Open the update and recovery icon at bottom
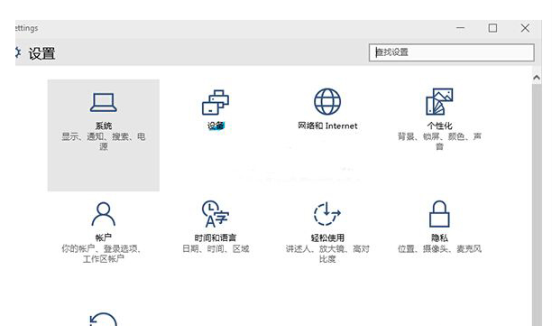Viewport: 552px width, 326px height. (x=103, y=320)
